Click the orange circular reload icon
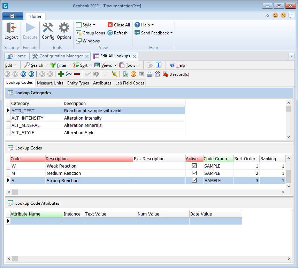Viewport: 298px width, 268px height. coord(133,74)
